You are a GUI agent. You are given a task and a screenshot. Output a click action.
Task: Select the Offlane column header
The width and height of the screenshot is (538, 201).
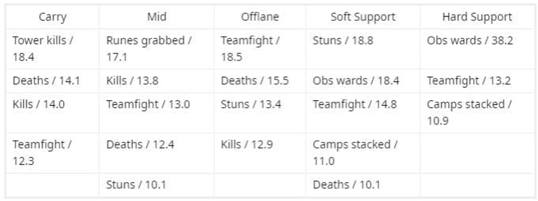260,17
